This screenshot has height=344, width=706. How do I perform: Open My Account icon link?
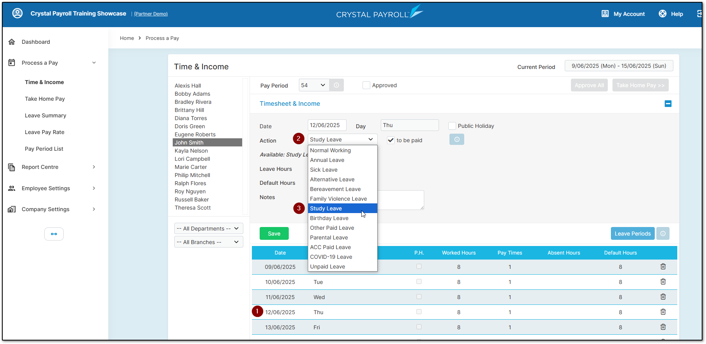click(605, 14)
